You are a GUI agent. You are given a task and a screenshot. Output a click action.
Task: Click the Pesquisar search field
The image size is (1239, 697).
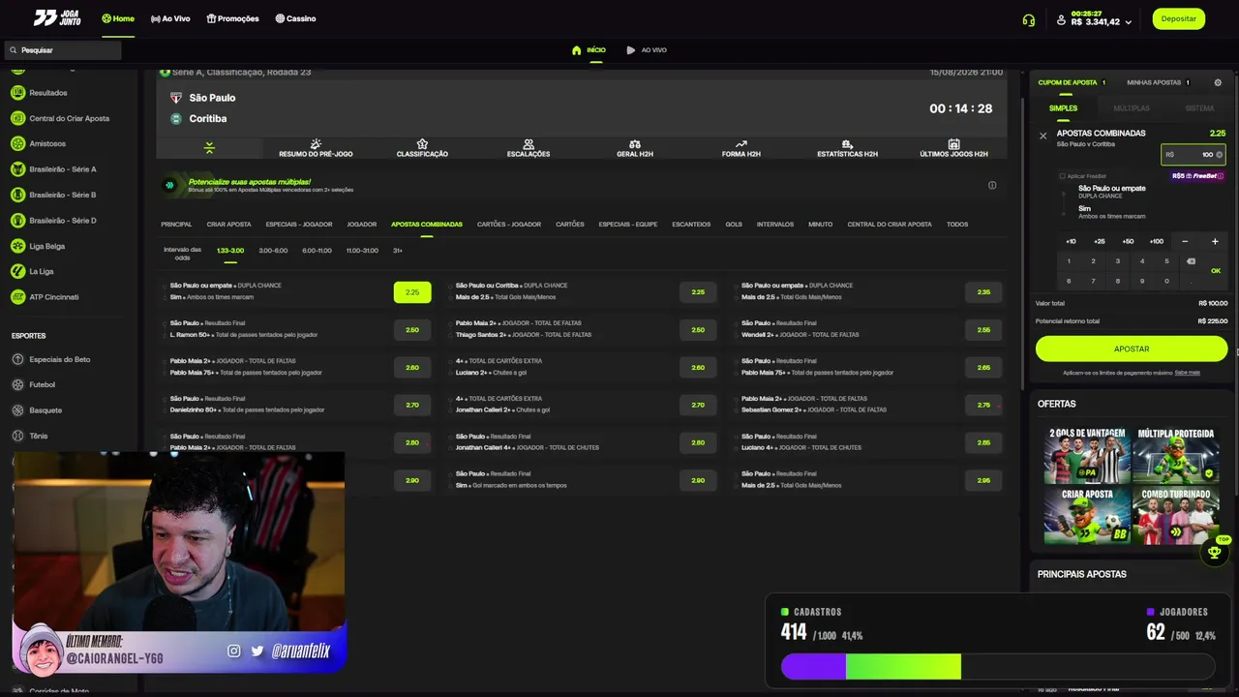(x=63, y=50)
